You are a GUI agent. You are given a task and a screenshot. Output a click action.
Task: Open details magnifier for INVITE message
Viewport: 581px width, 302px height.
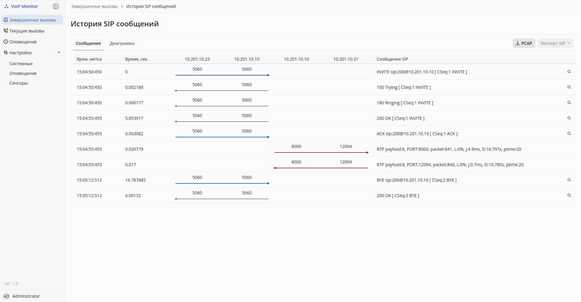click(x=569, y=72)
